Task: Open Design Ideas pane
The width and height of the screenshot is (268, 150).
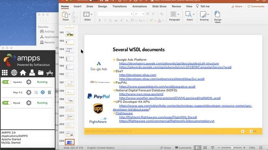Action: 217,17
